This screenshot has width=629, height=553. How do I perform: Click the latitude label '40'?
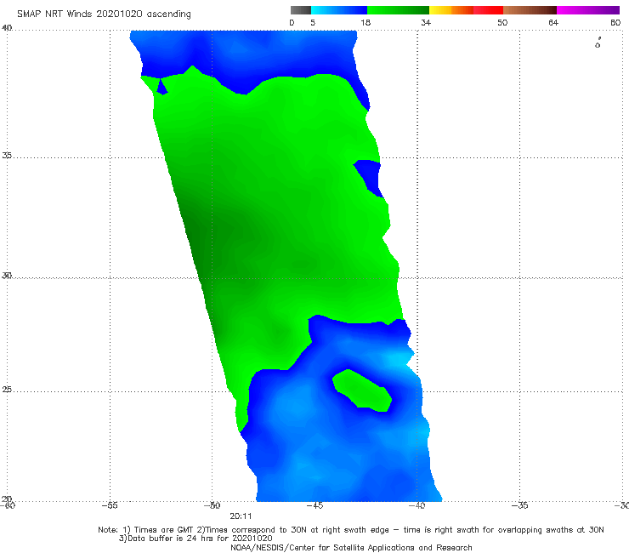tap(7, 28)
